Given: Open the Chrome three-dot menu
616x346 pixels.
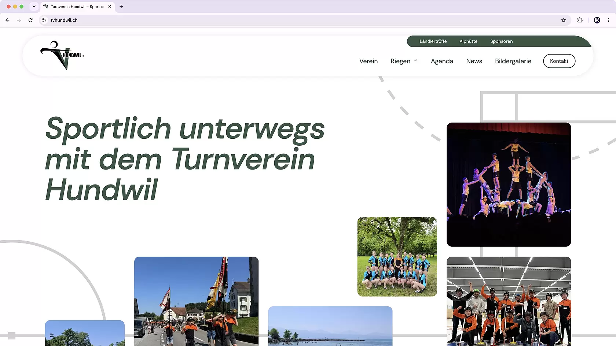Looking at the screenshot, I should (609, 20).
